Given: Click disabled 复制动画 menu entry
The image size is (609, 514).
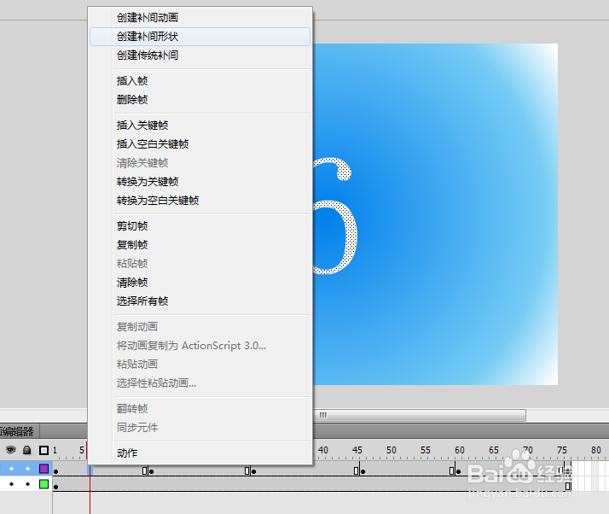Looking at the screenshot, I should coord(200,327).
